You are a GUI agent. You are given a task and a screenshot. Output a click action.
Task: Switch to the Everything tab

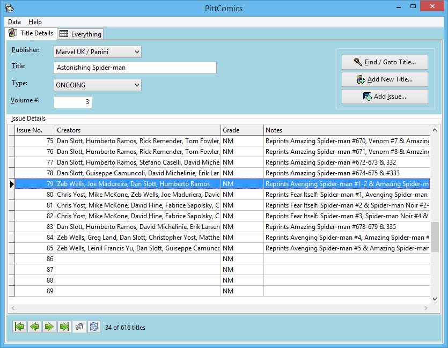[80, 34]
